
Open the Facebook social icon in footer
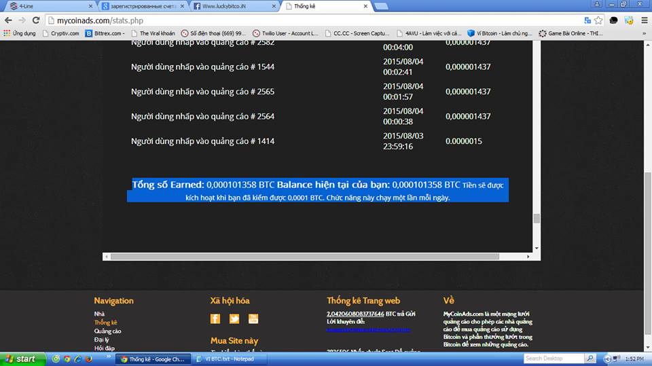[215, 318]
